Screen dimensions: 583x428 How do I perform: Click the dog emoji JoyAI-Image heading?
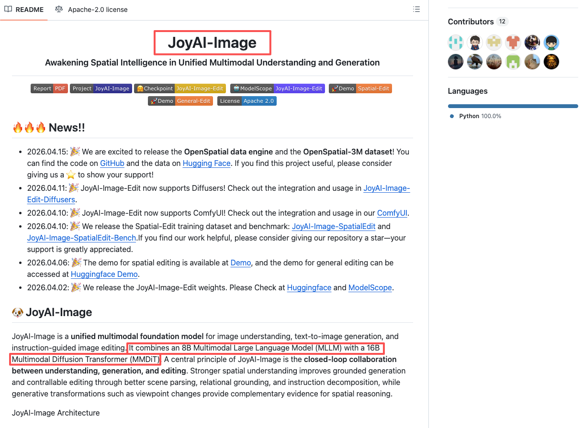[52, 312]
